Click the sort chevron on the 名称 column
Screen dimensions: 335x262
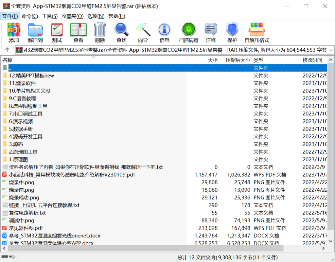pos(94,57)
